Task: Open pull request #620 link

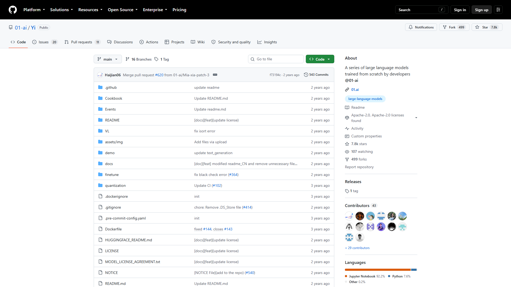Action: (x=159, y=75)
